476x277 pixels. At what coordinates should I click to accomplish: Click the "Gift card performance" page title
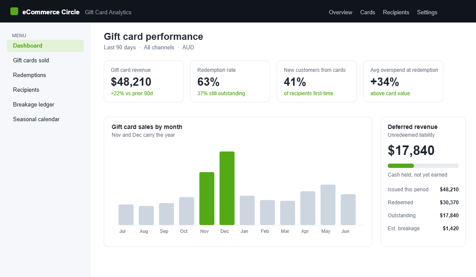153,36
